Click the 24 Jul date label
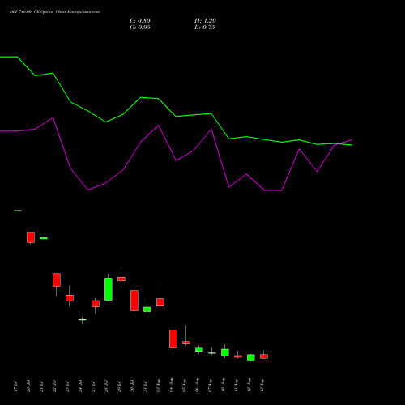Screen dimensions: 405x405 [x=80, y=386]
